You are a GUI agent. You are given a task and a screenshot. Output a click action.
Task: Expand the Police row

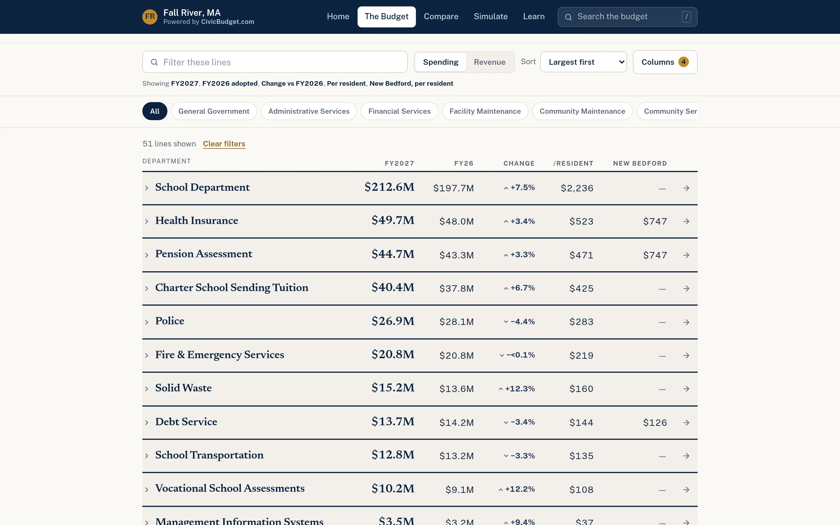coord(146,322)
